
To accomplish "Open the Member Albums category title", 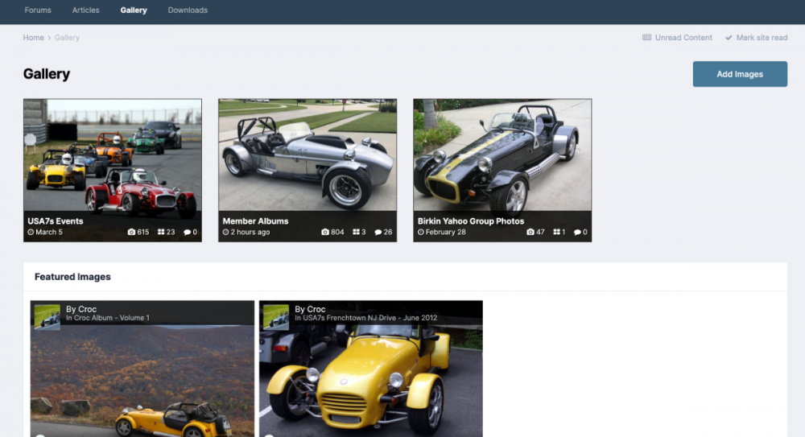I will [x=255, y=221].
